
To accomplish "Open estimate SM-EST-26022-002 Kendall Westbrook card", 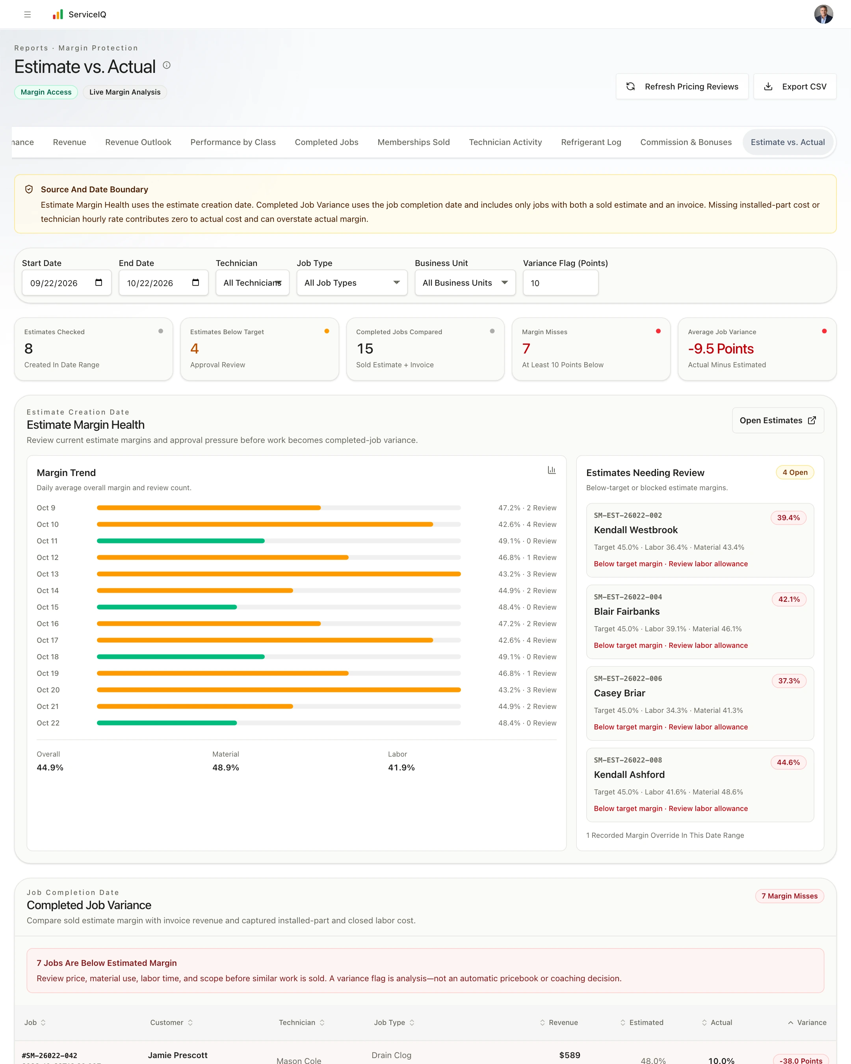I will (700, 540).
